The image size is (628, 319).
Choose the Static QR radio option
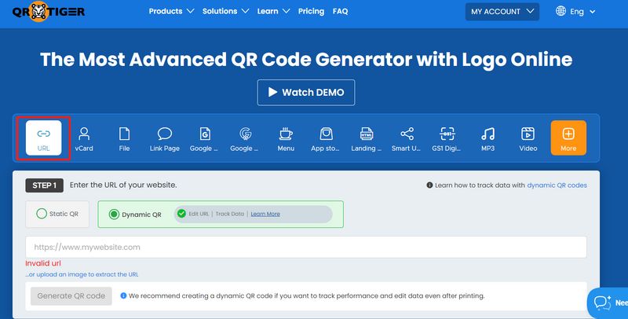click(x=57, y=214)
